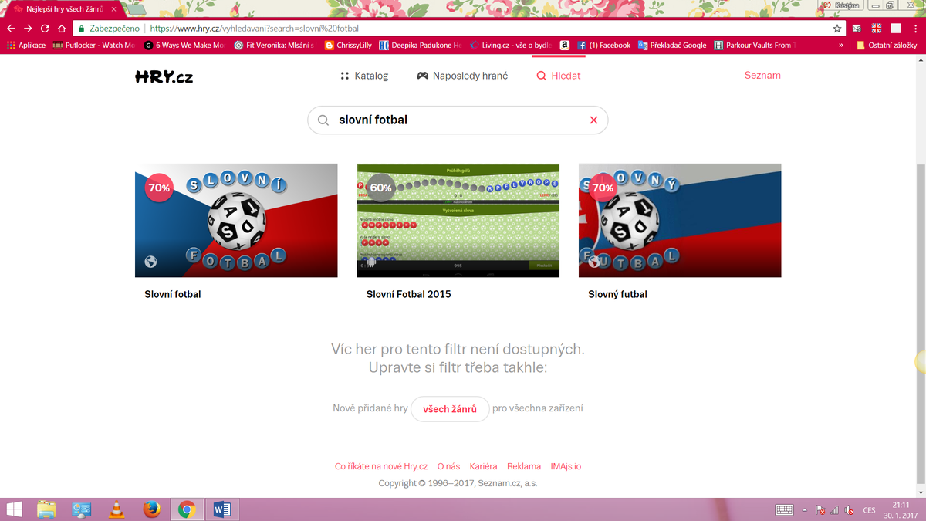The image size is (926, 521).
Task: Click the Hry.cz logo
Action: click(164, 76)
